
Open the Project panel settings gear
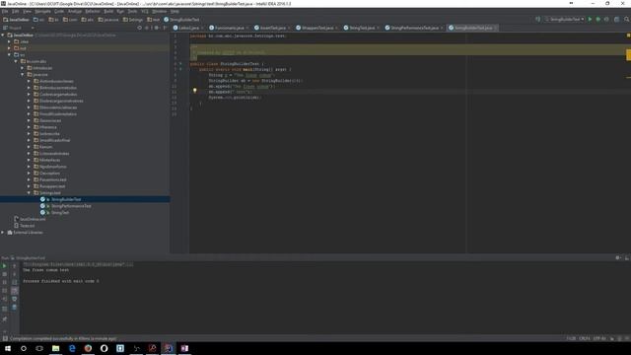click(157, 28)
